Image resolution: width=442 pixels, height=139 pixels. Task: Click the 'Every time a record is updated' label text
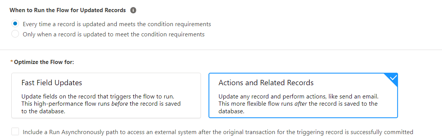117,24
